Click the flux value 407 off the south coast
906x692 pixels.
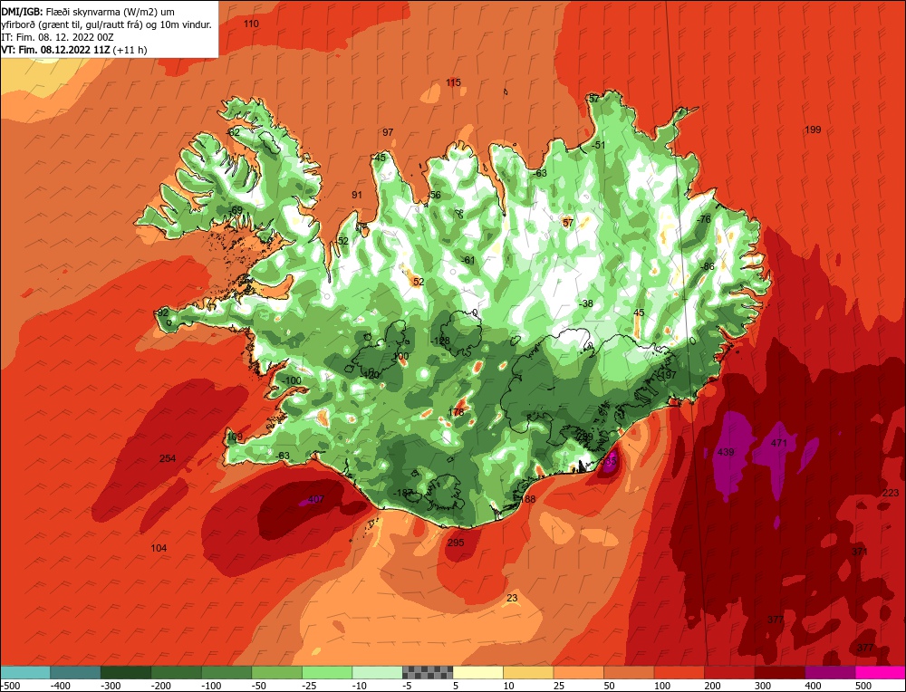(x=316, y=499)
